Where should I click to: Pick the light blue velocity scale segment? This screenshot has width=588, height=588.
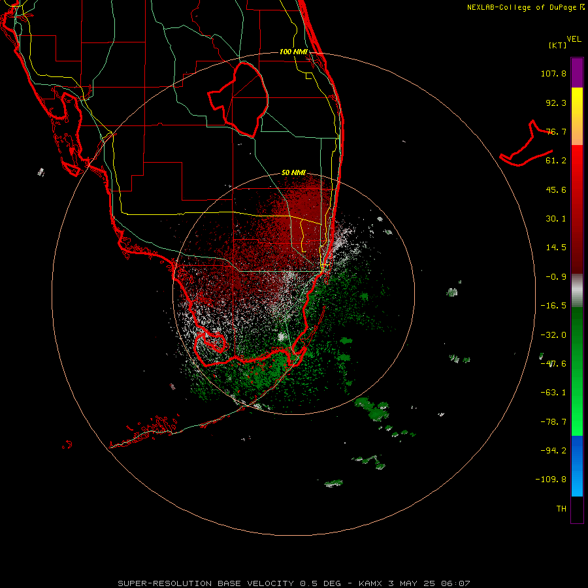[x=577, y=481]
